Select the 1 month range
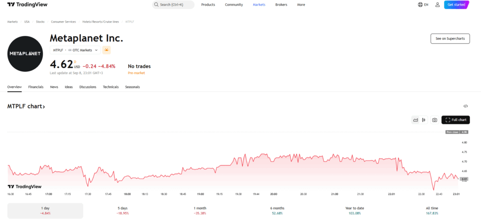 [x=200, y=211]
